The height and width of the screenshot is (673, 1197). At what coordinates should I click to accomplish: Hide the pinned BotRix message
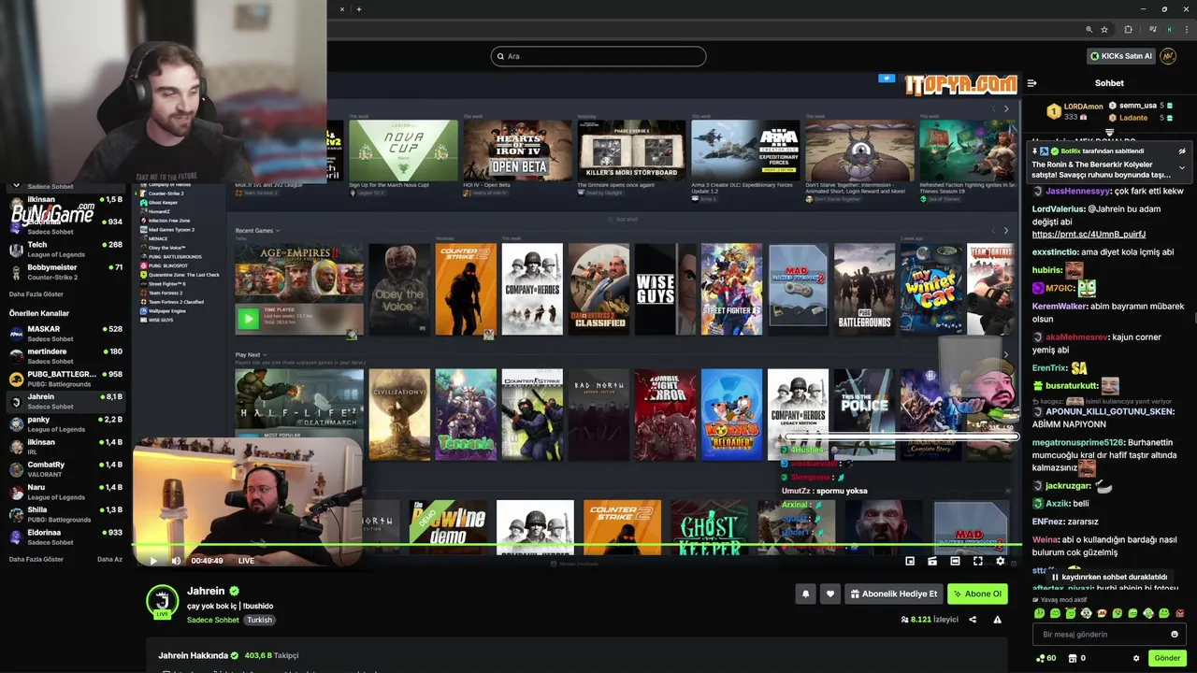point(1182,151)
